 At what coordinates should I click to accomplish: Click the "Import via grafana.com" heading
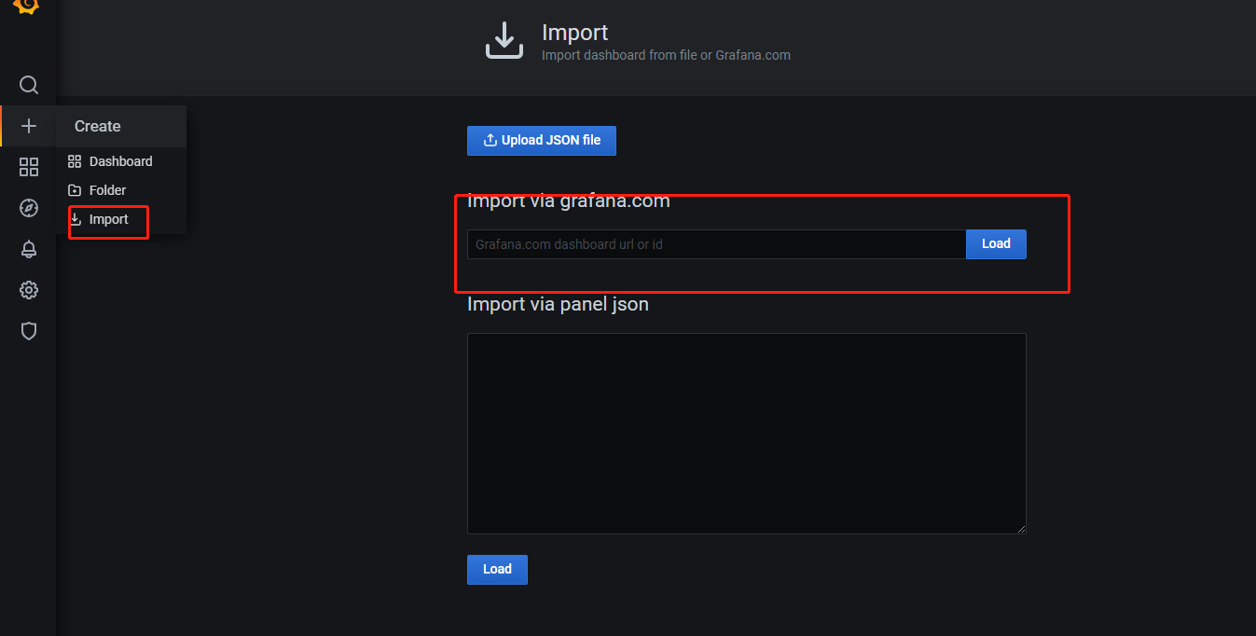pyautogui.click(x=569, y=200)
